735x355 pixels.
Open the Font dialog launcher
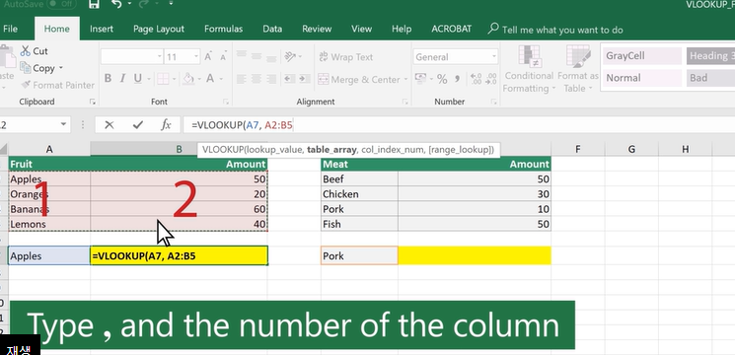click(x=226, y=102)
